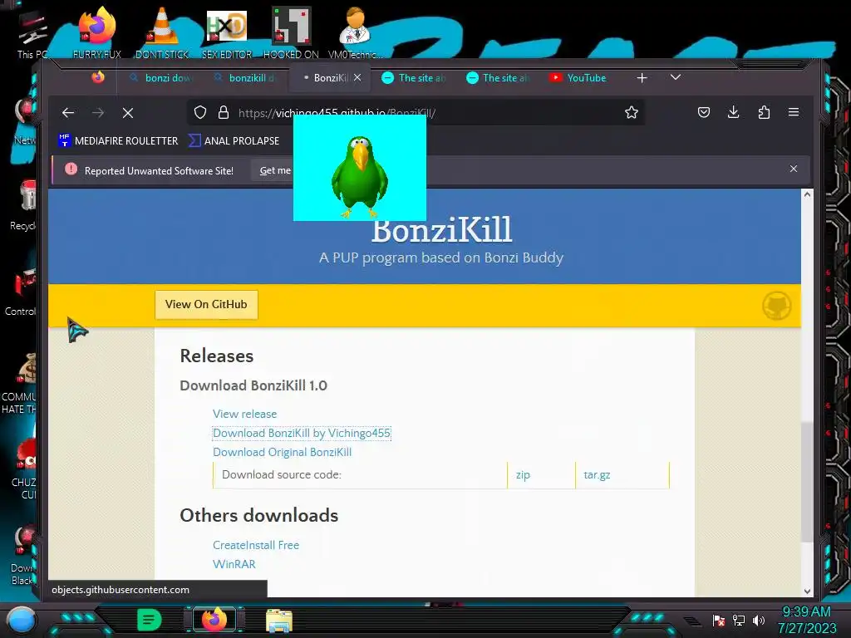The image size is (851, 638).
Task: Click the red warning icon on the notification bar
Action: 71,169
